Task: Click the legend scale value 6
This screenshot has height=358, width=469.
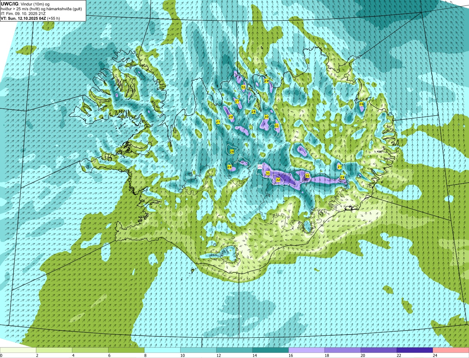Action: point(109,355)
